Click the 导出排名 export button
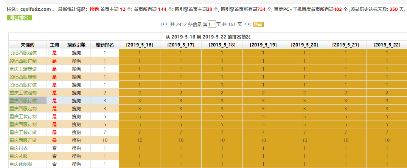This screenshot has height=168, width=407. (19, 17)
